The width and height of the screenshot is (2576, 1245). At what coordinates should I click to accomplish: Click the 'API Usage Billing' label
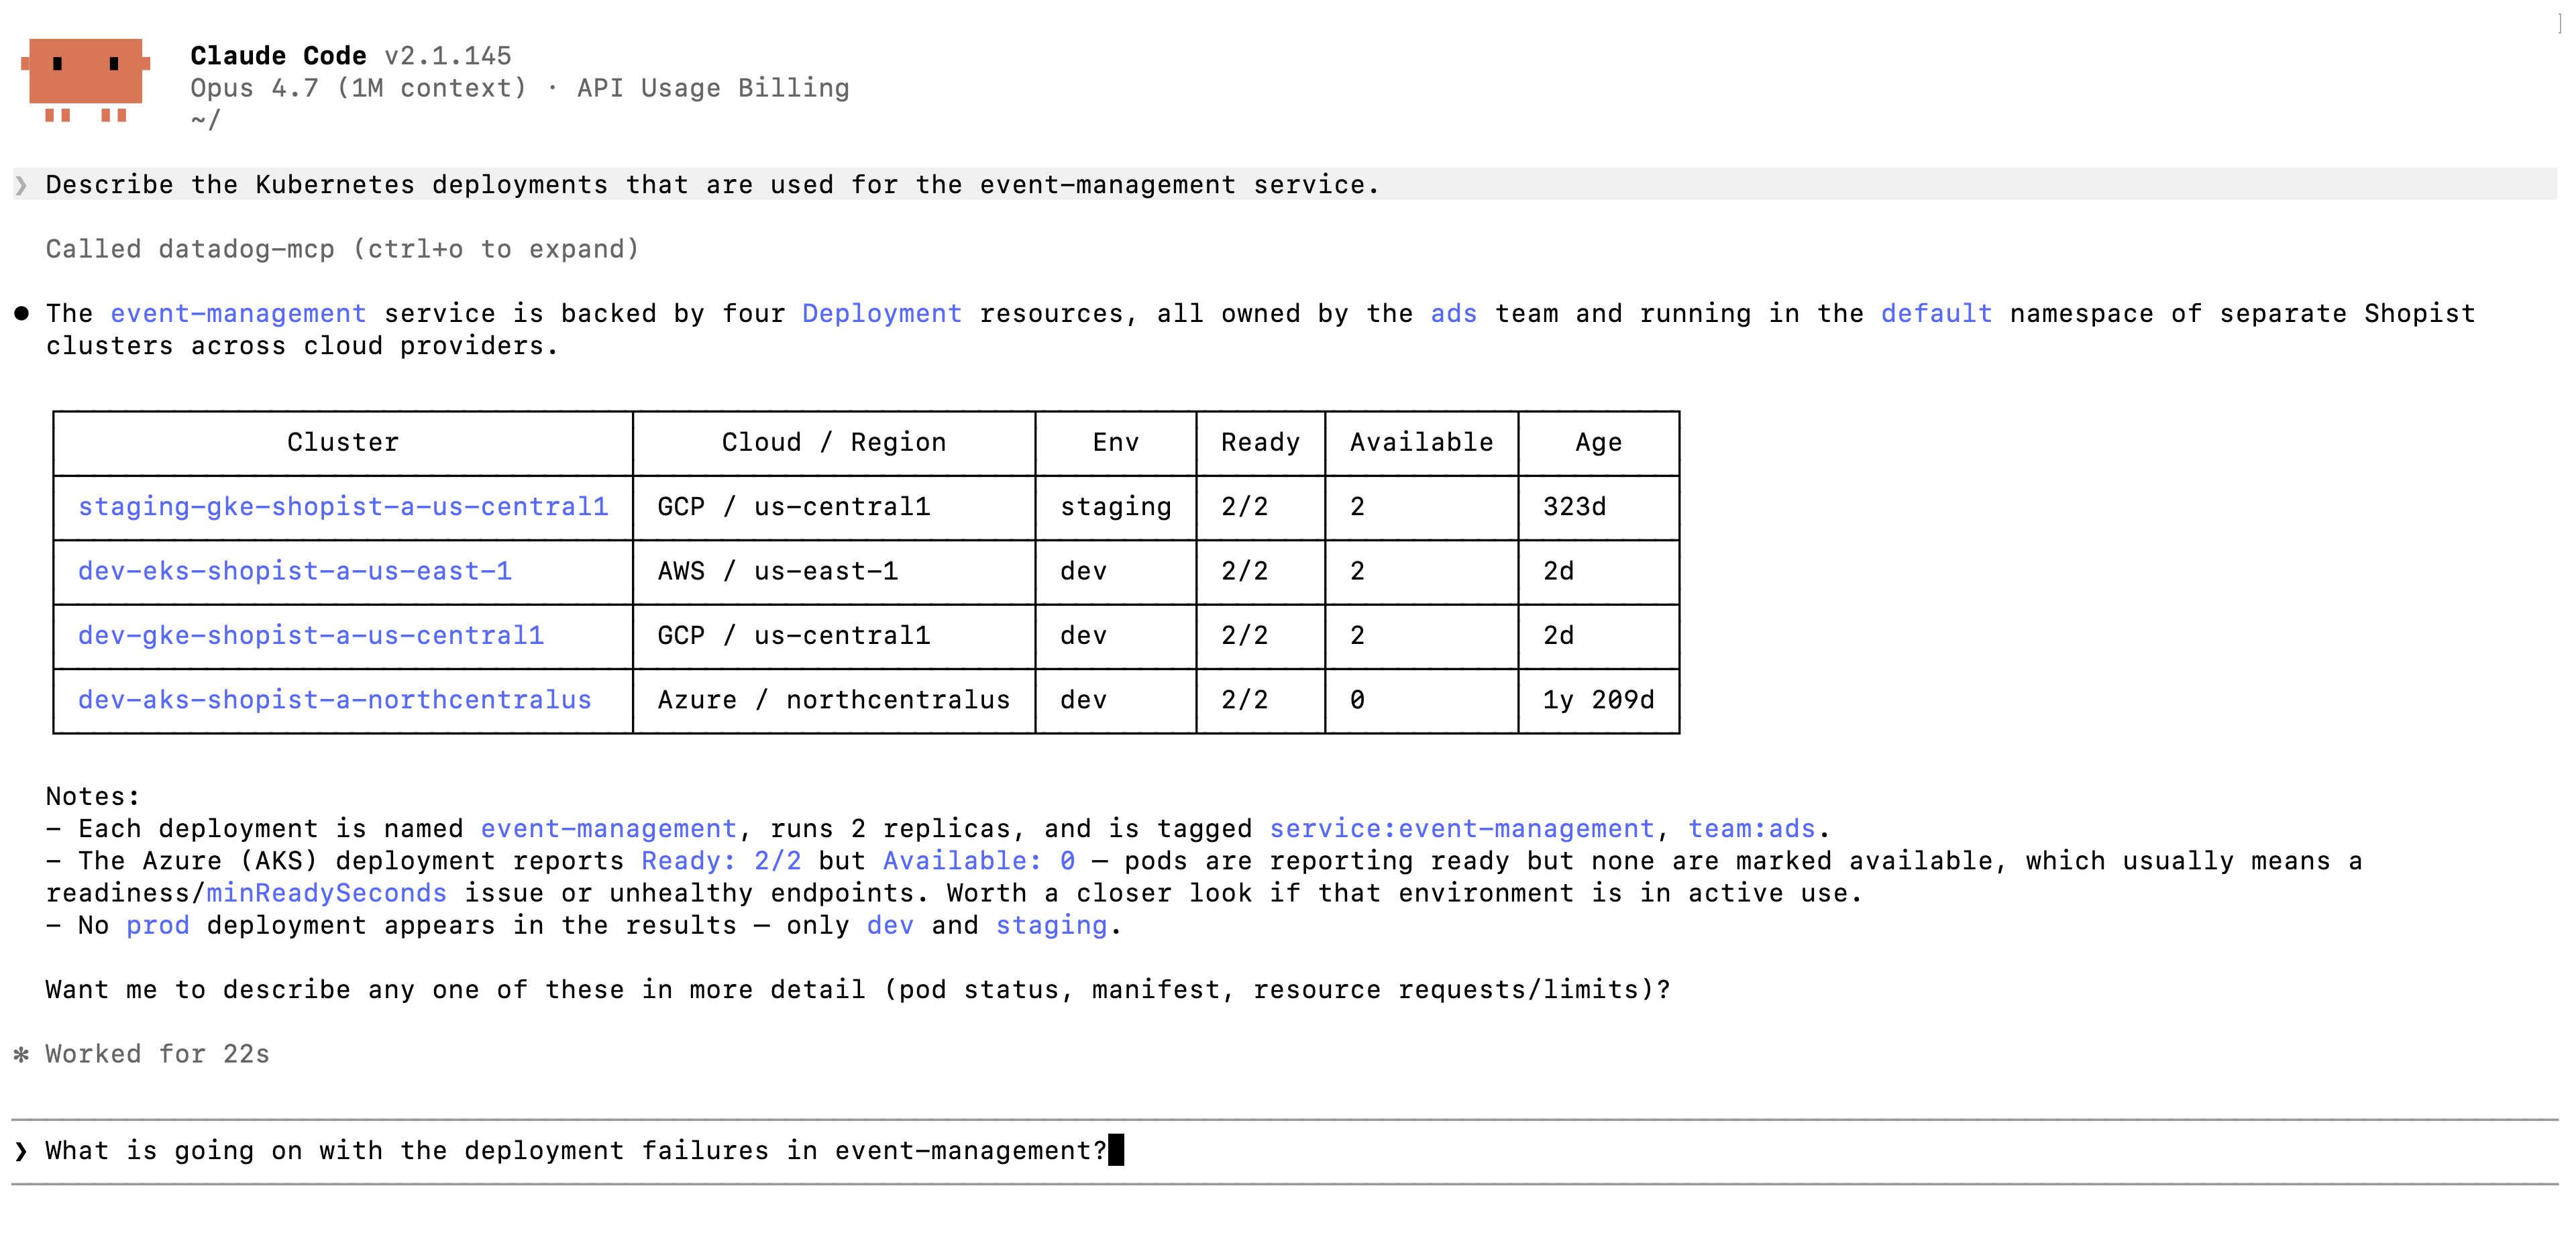pos(713,88)
